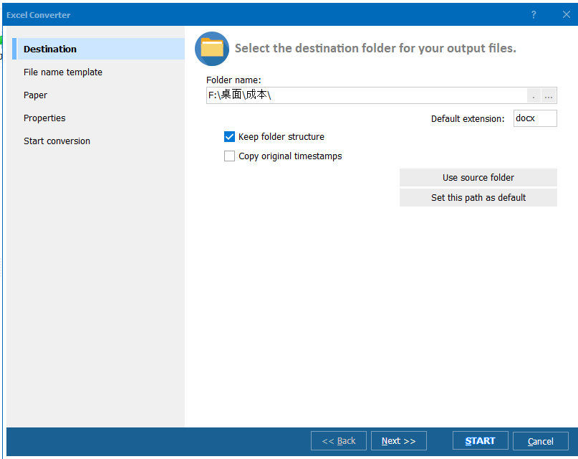Click the Folder name: label

pyautogui.click(x=233, y=80)
